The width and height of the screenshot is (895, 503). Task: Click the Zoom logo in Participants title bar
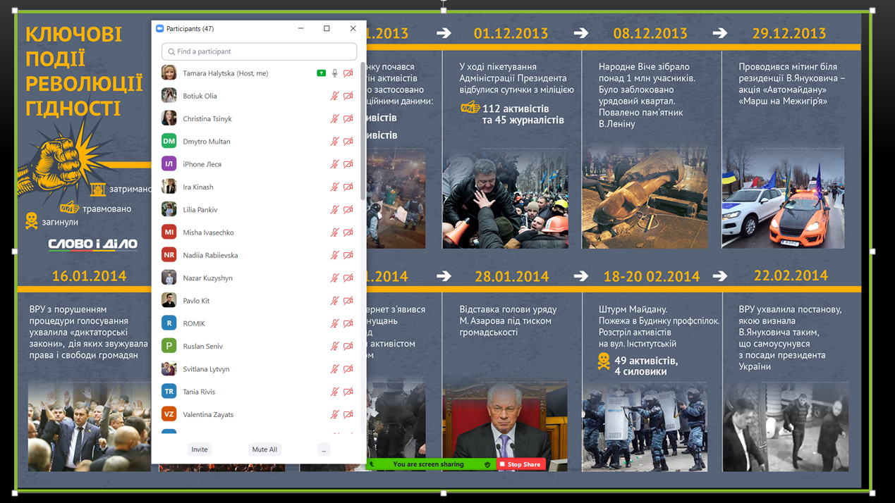coord(159,29)
